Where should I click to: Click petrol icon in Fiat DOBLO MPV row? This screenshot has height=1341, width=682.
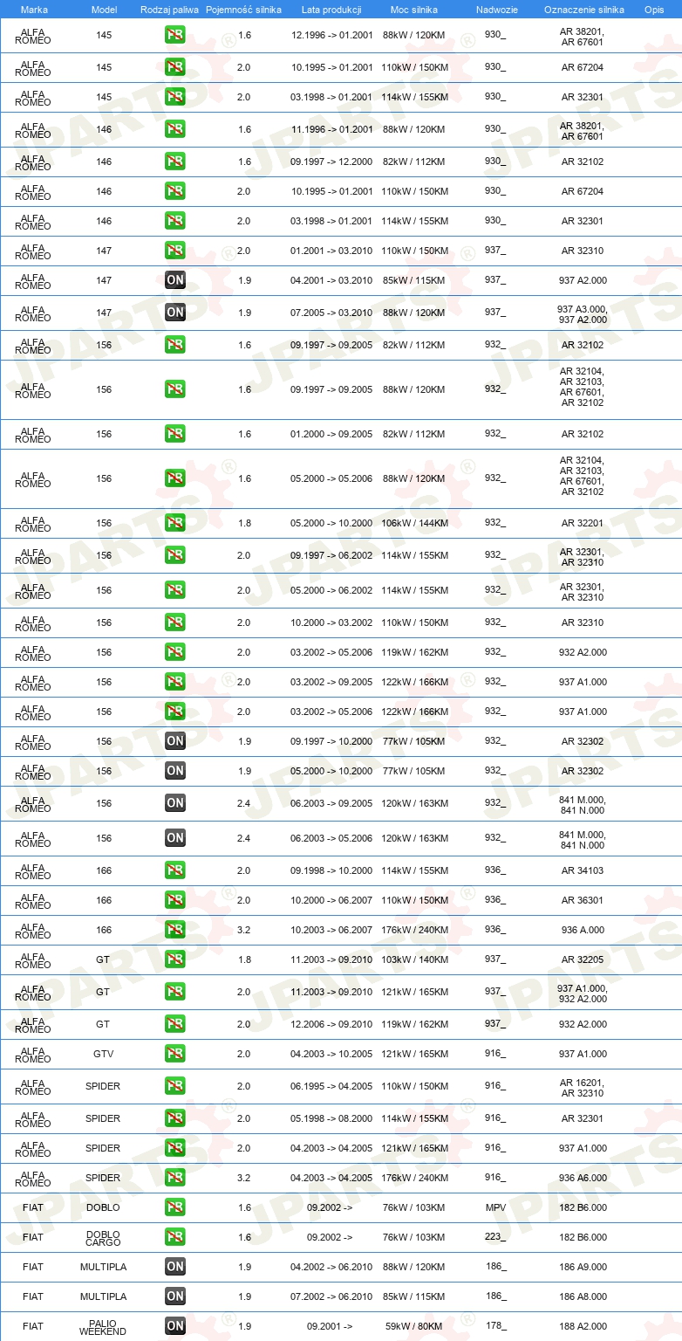(174, 1207)
